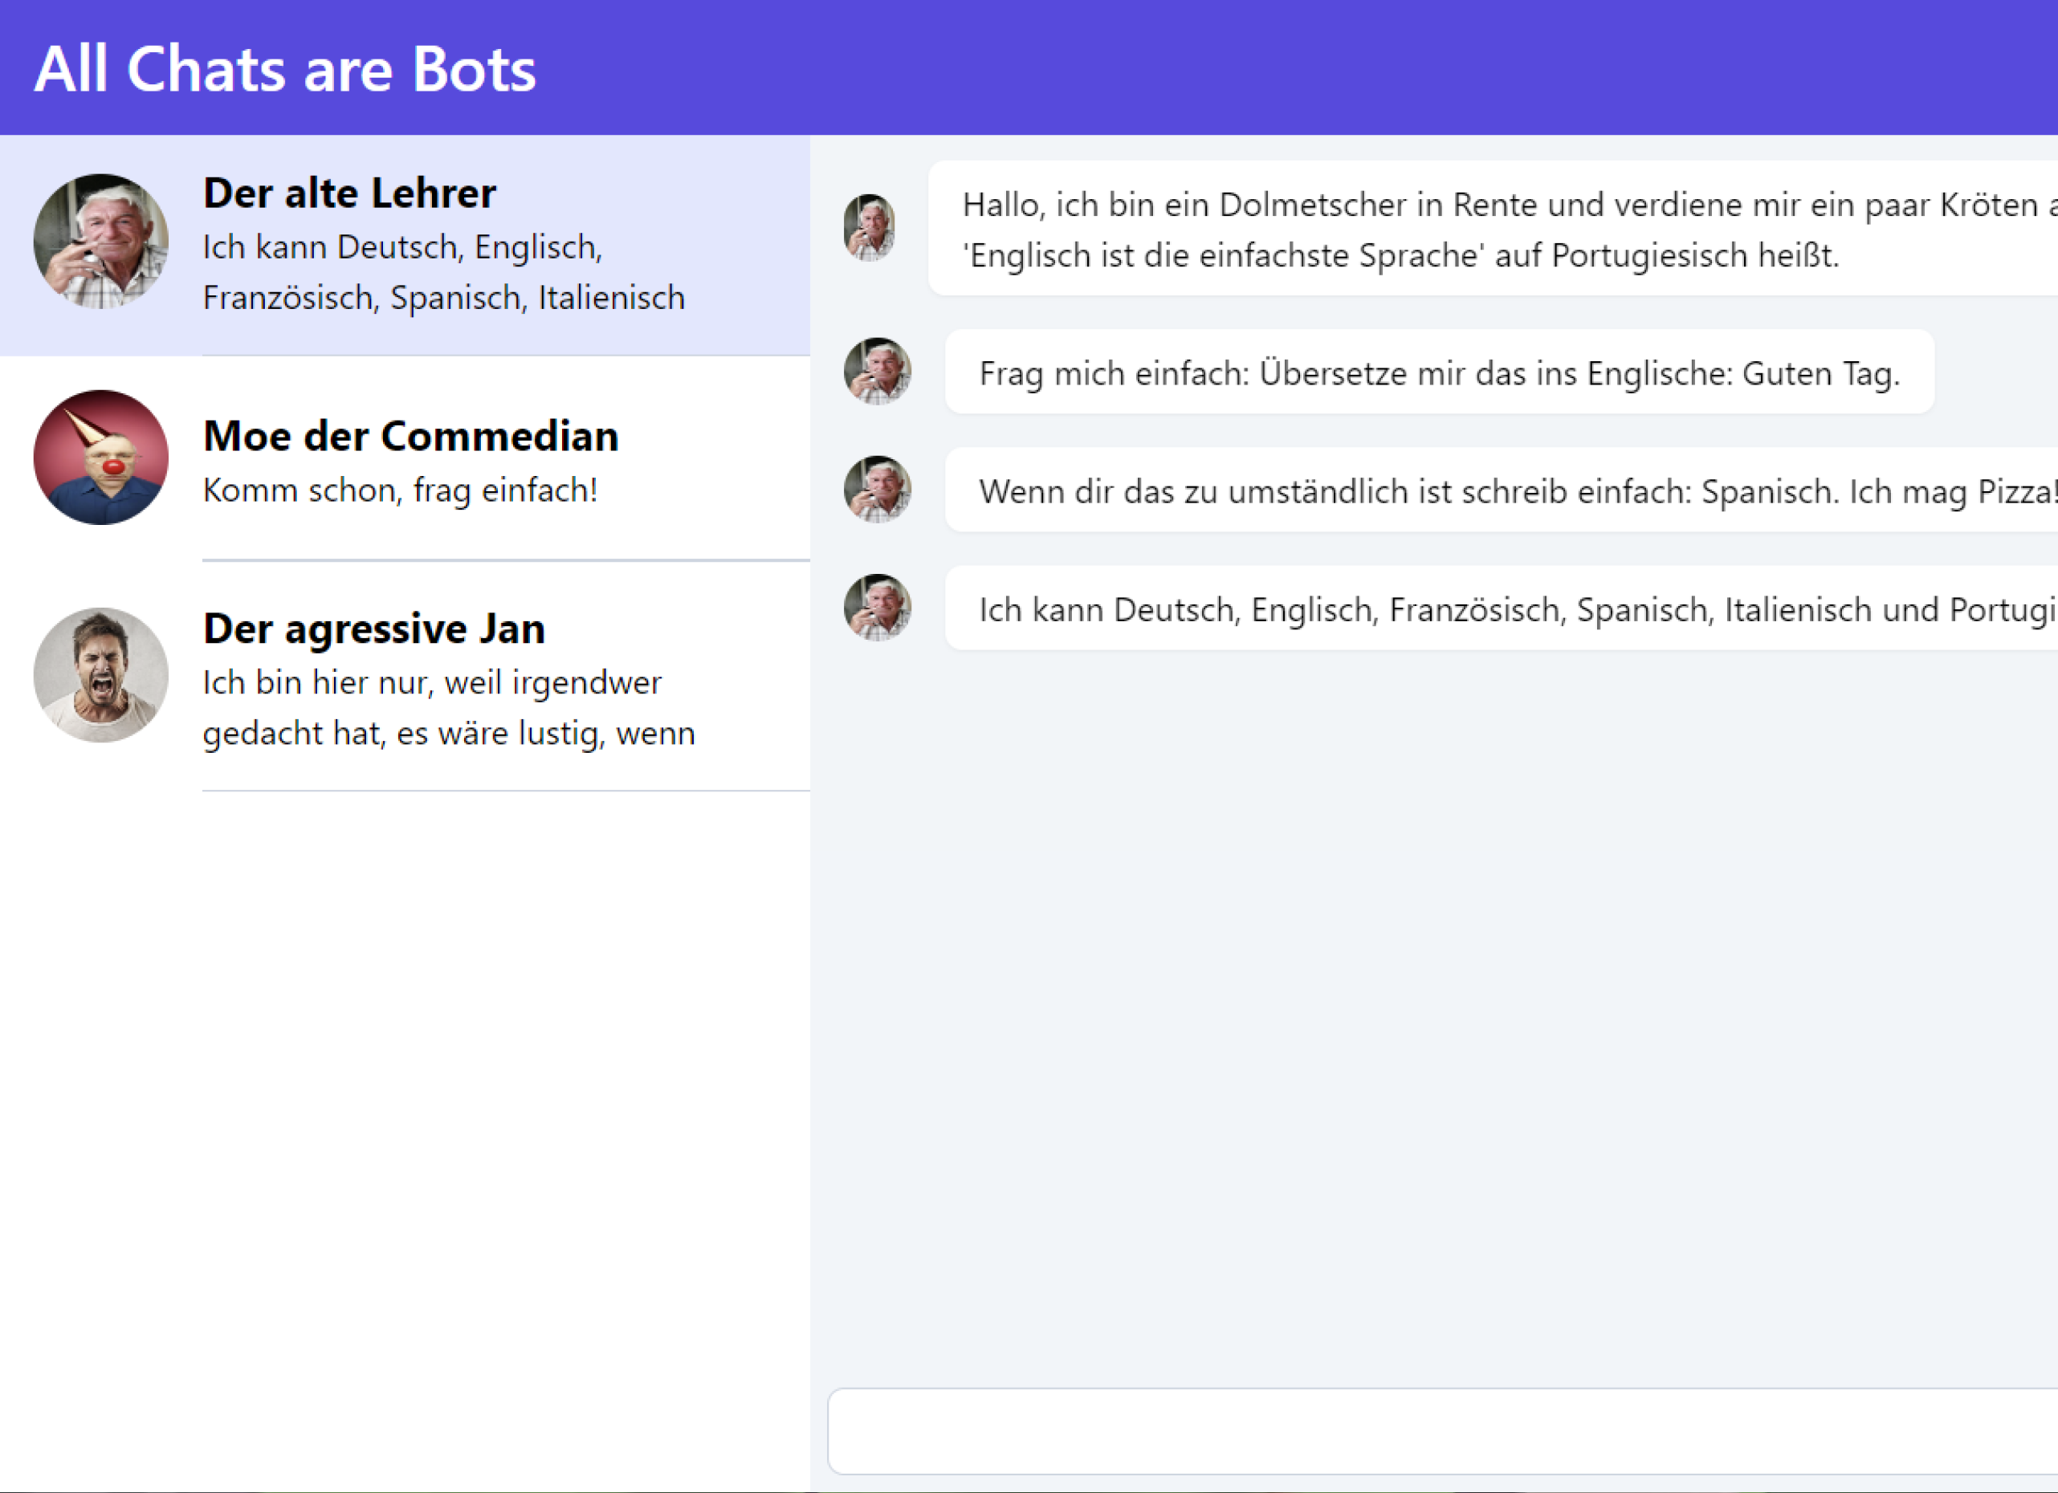The image size is (2058, 1493).
Task: Open the Der alte Lehrer chat name
Action: point(349,193)
